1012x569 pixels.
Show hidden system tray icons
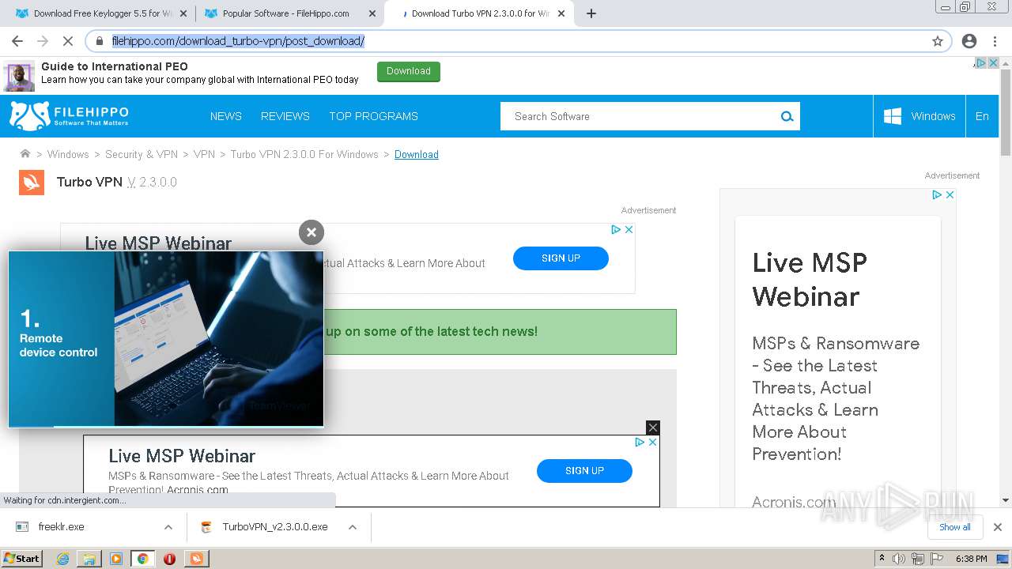(x=882, y=559)
